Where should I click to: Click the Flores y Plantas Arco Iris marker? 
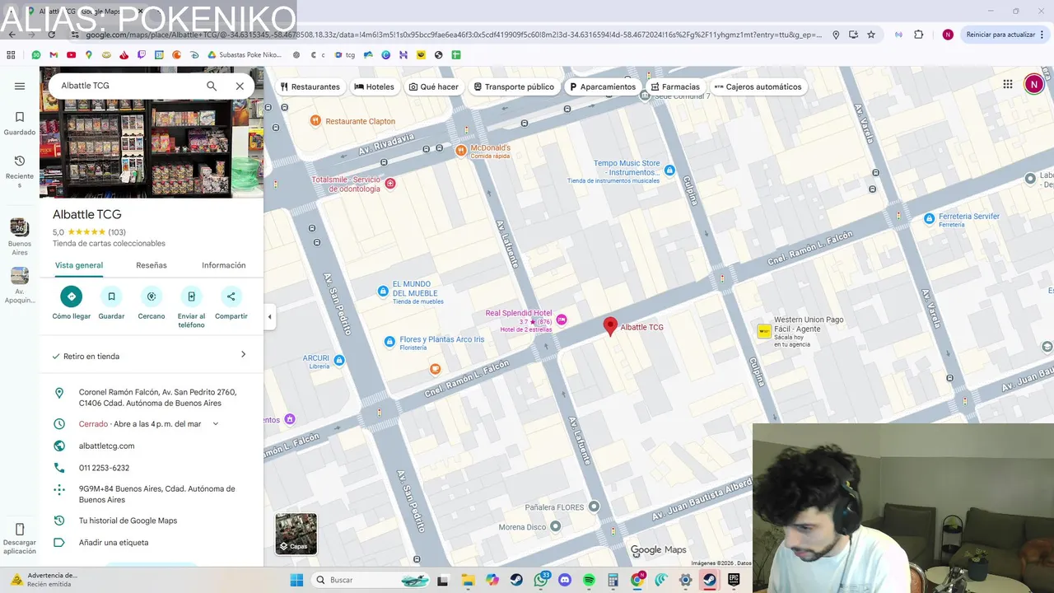pyautogui.click(x=389, y=341)
